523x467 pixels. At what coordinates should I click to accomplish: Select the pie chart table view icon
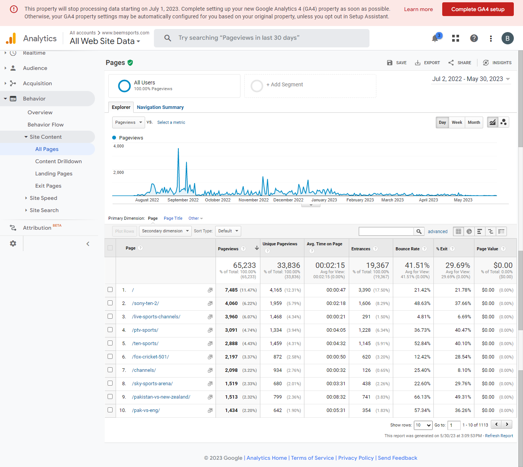pyautogui.click(x=469, y=231)
